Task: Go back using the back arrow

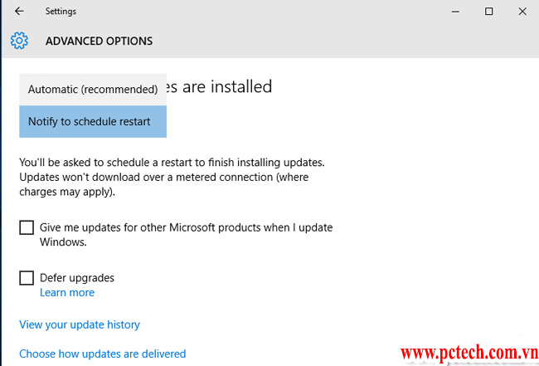Action: 19,12
